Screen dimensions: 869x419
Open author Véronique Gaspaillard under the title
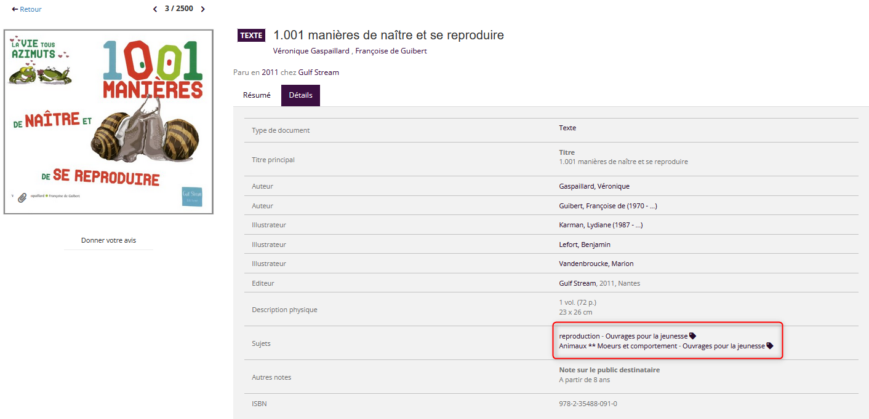click(311, 51)
